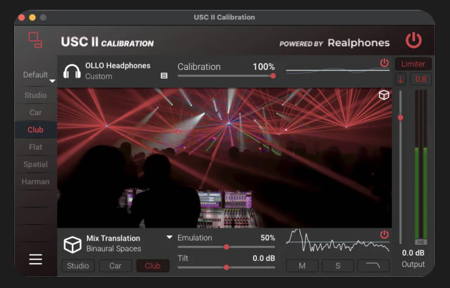Close the USC II Calibration window
Image resolution: width=450 pixels, height=288 pixels.
(22, 18)
